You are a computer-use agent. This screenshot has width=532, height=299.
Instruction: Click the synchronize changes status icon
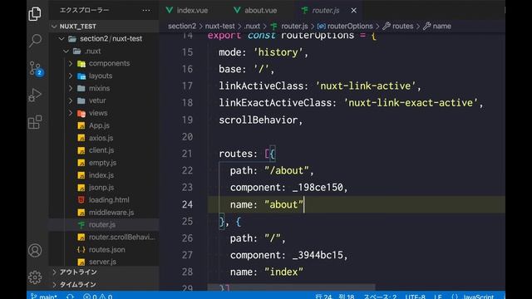tap(70, 297)
